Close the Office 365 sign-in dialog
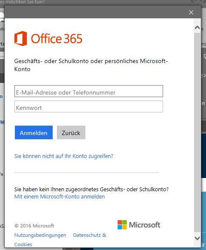The width and height of the screenshot is (206, 250). point(191,12)
